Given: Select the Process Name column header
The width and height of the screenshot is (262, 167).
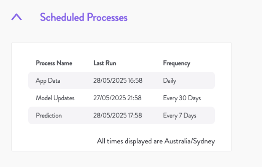Looking at the screenshot, I should point(54,63).
